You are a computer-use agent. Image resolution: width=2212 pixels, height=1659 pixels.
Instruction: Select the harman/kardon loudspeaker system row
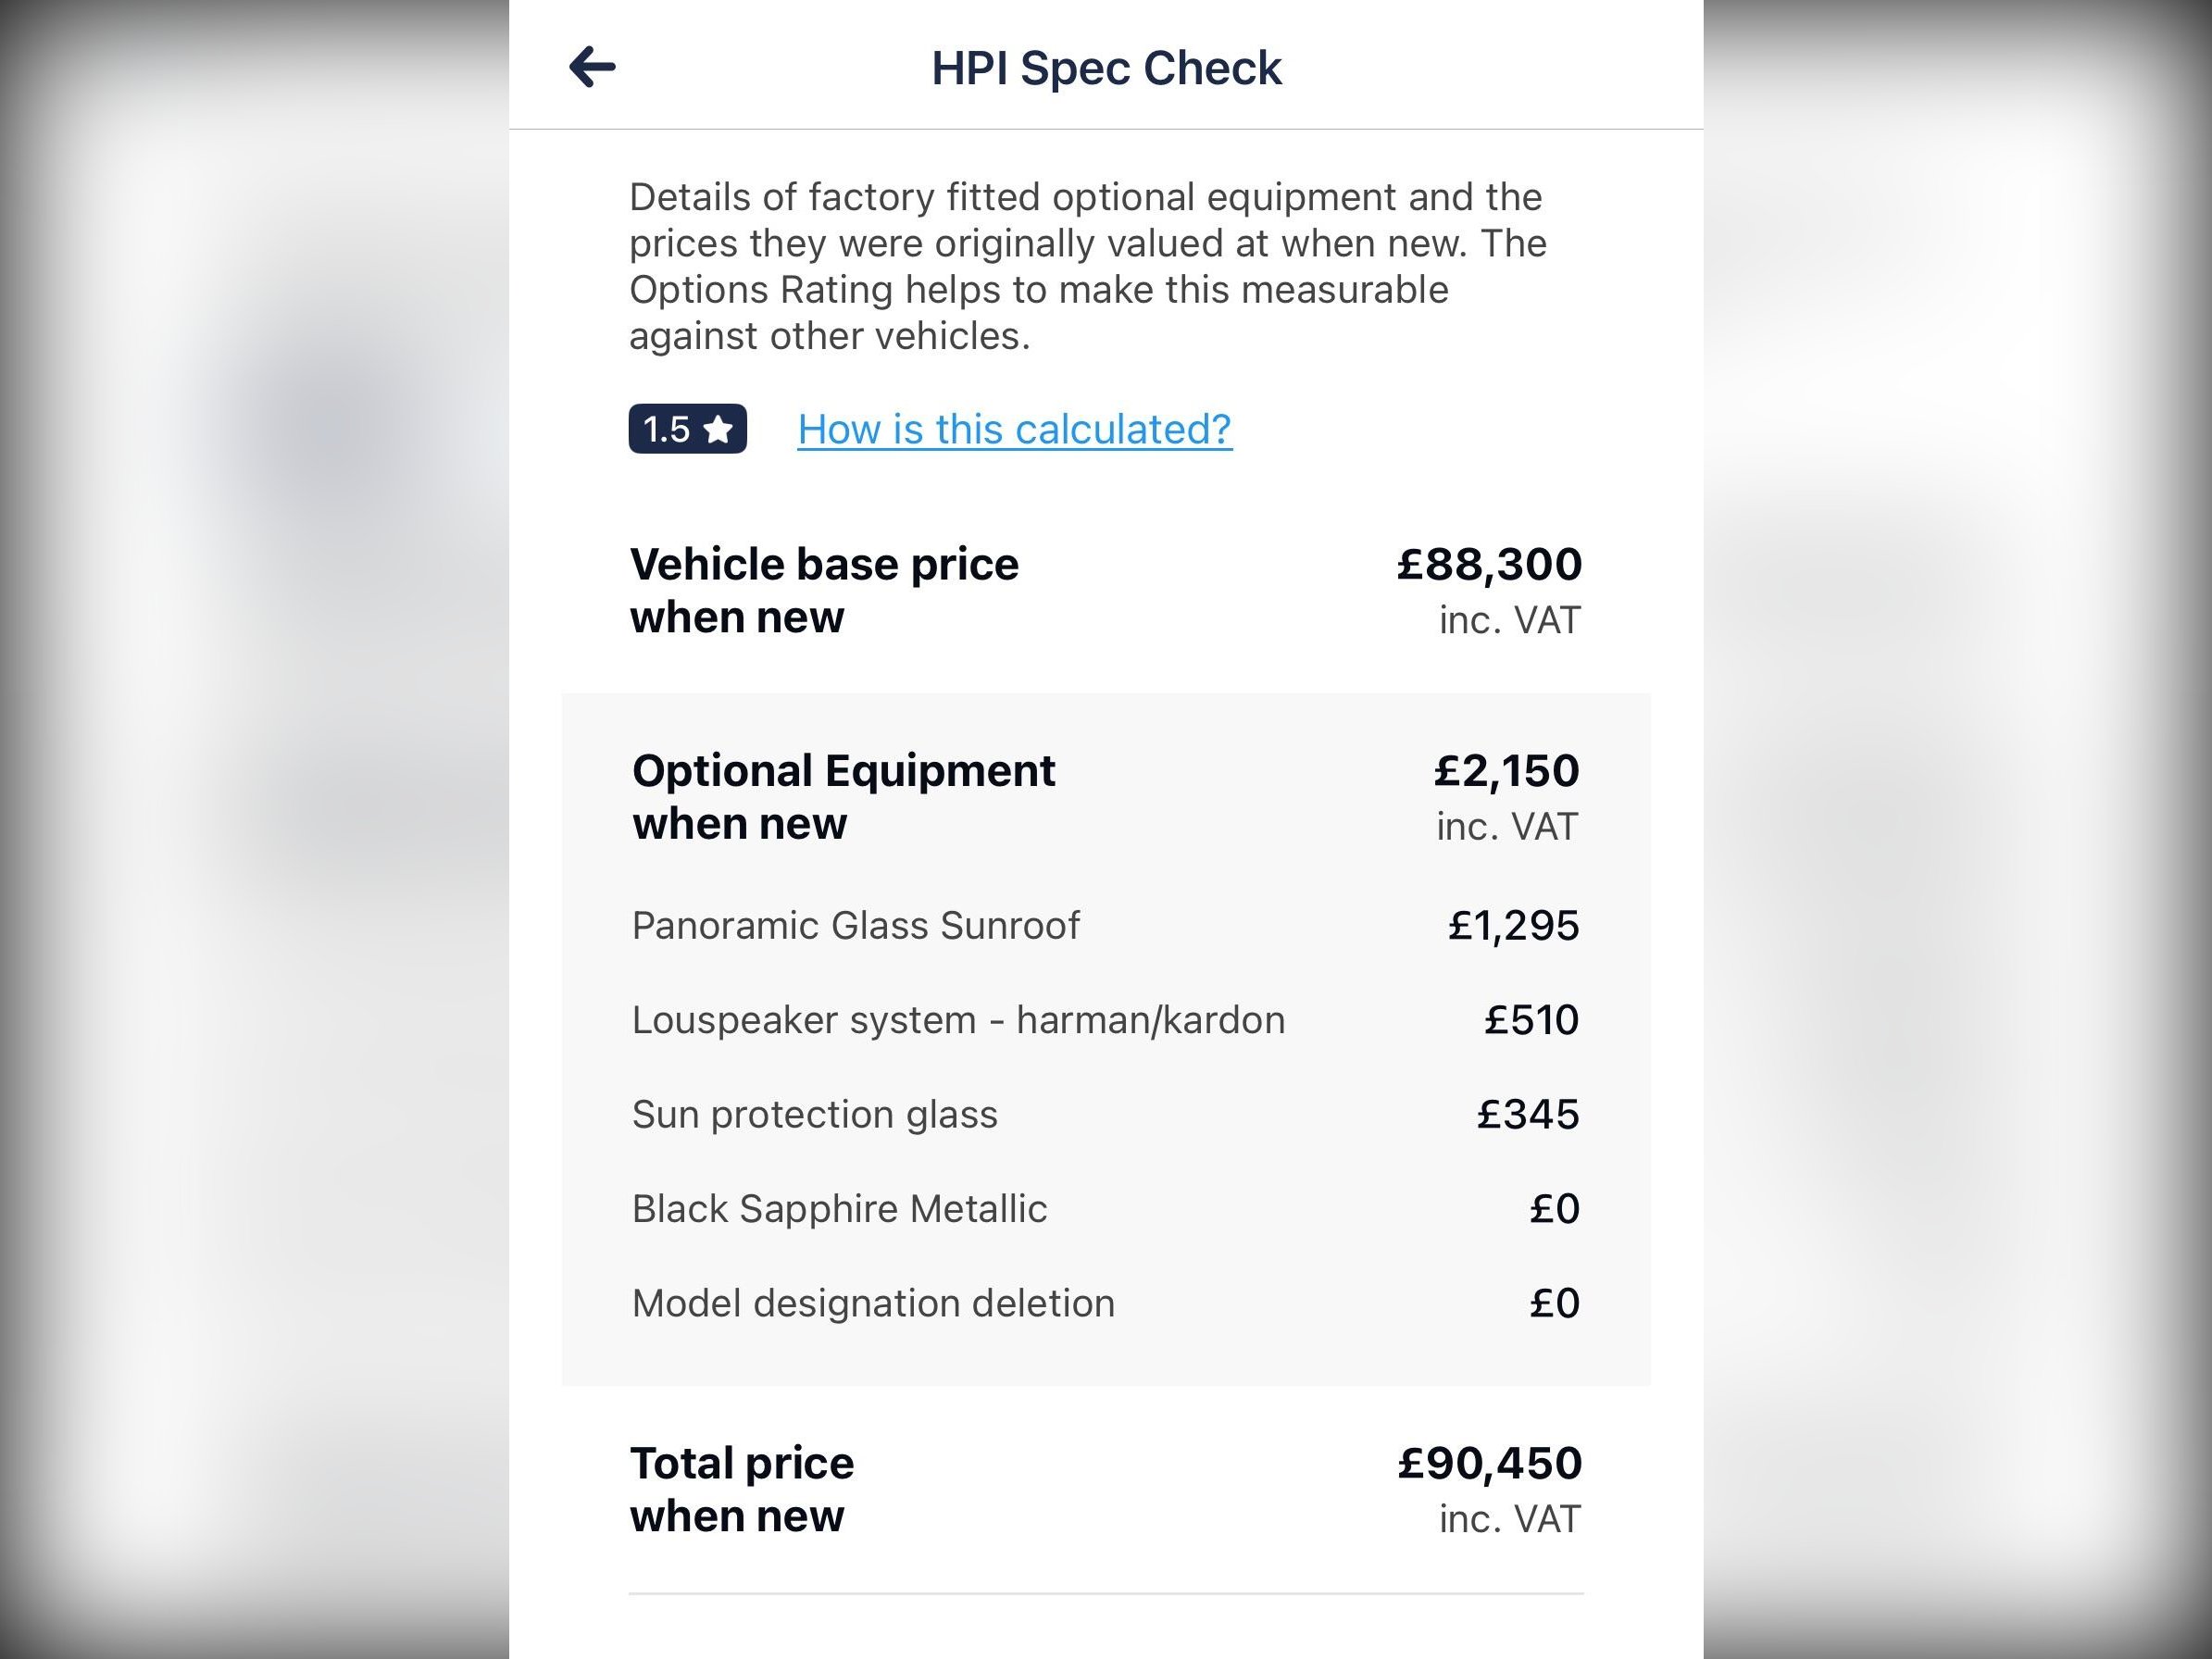(x=958, y=1020)
